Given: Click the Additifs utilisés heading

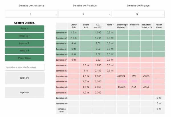Looking at the screenshot, I should tap(25, 23).
